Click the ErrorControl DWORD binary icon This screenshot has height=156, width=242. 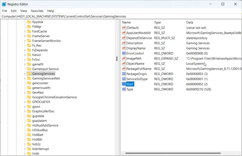click(124, 53)
